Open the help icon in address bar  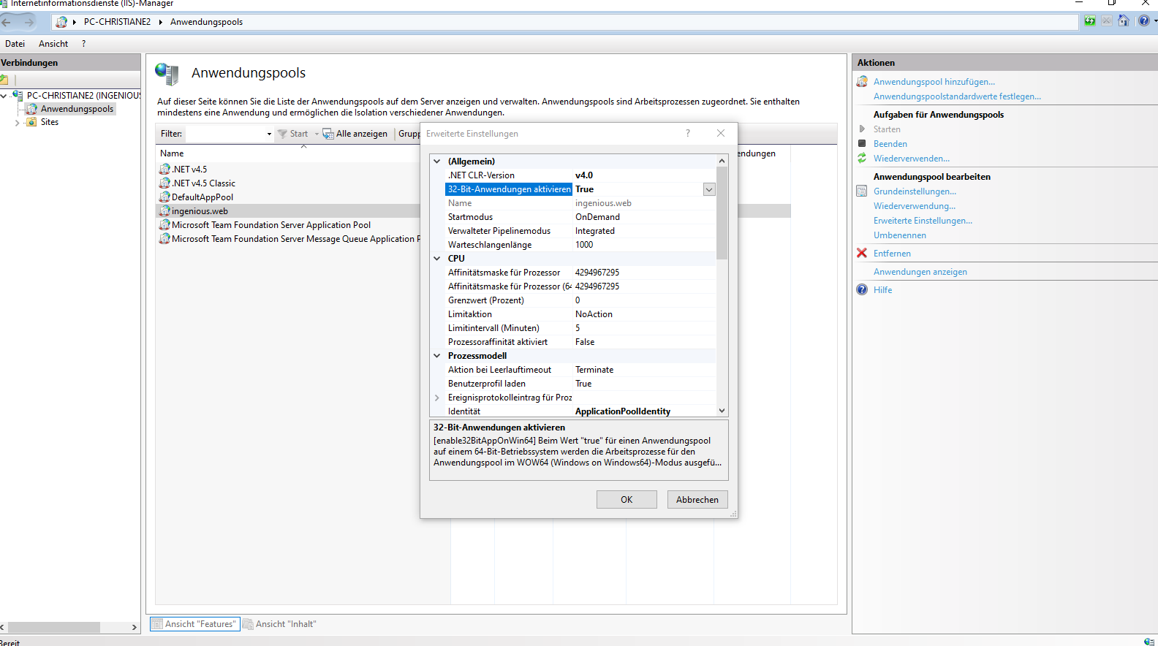[x=1144, y=21]
